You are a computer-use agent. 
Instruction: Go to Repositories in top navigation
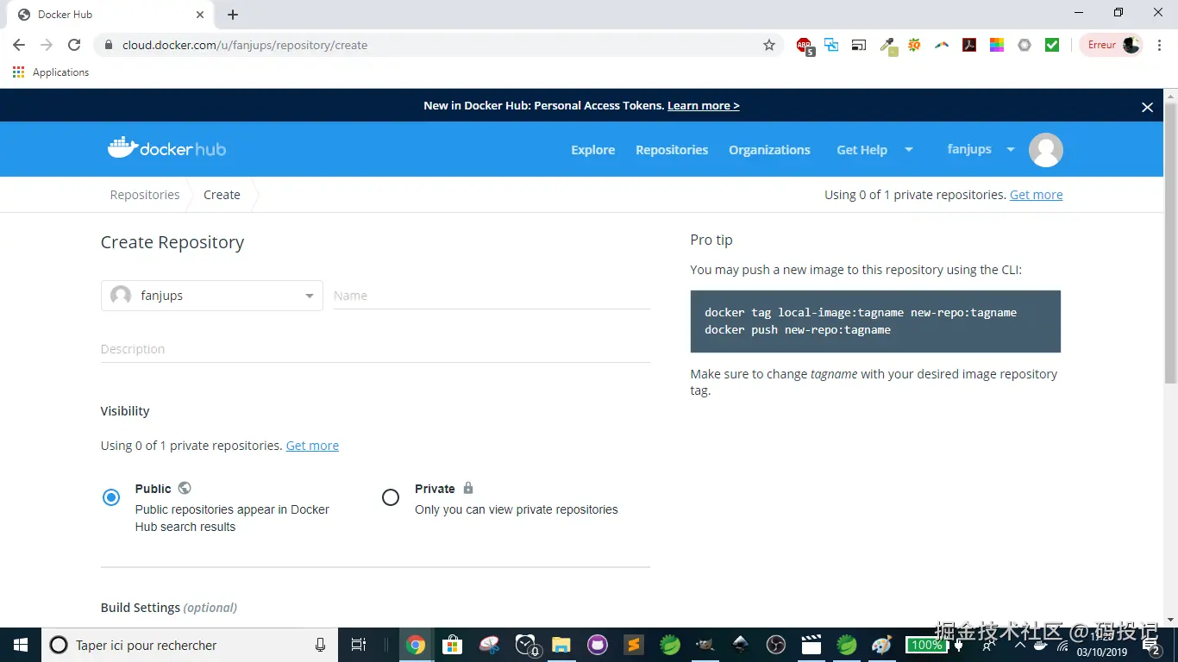click(672, 150)
